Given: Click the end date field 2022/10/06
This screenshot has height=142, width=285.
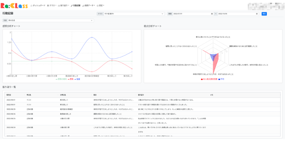Looking at the screenshot, I should click(238, 14).
